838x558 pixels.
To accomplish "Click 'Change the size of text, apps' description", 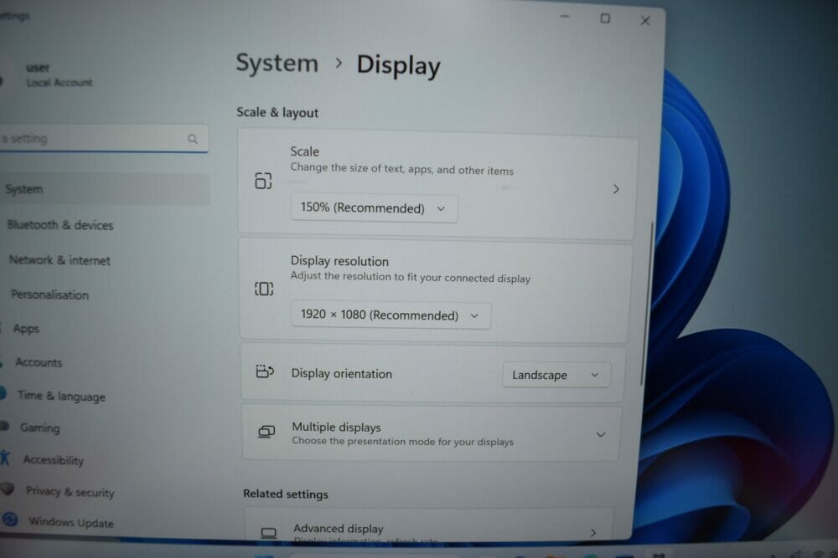I will click(x=402, y=169).
